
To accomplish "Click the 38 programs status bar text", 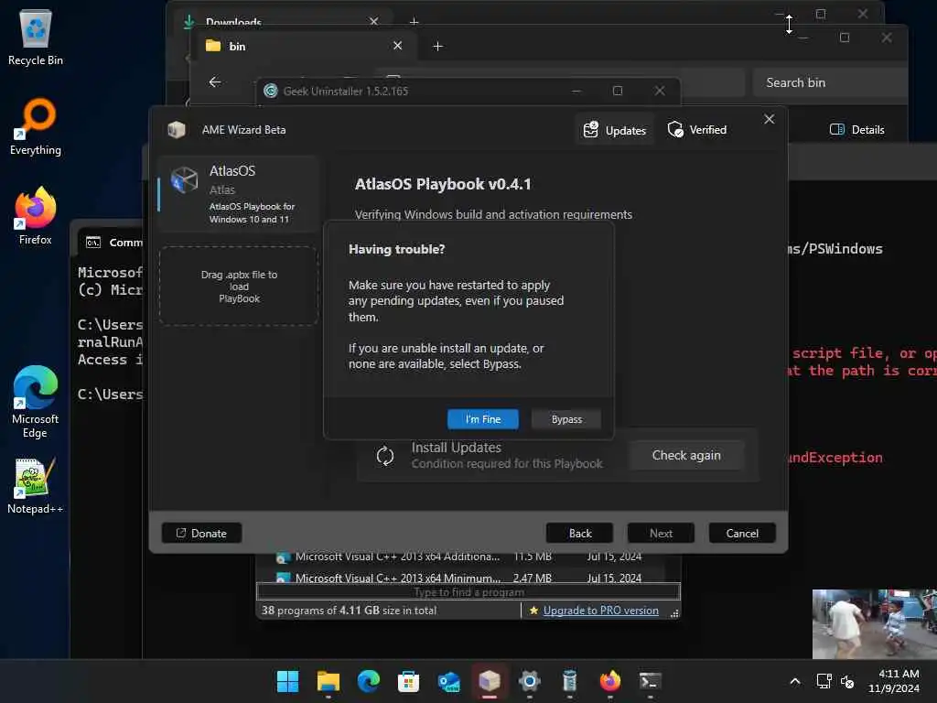I will click(x=349, y=611).
